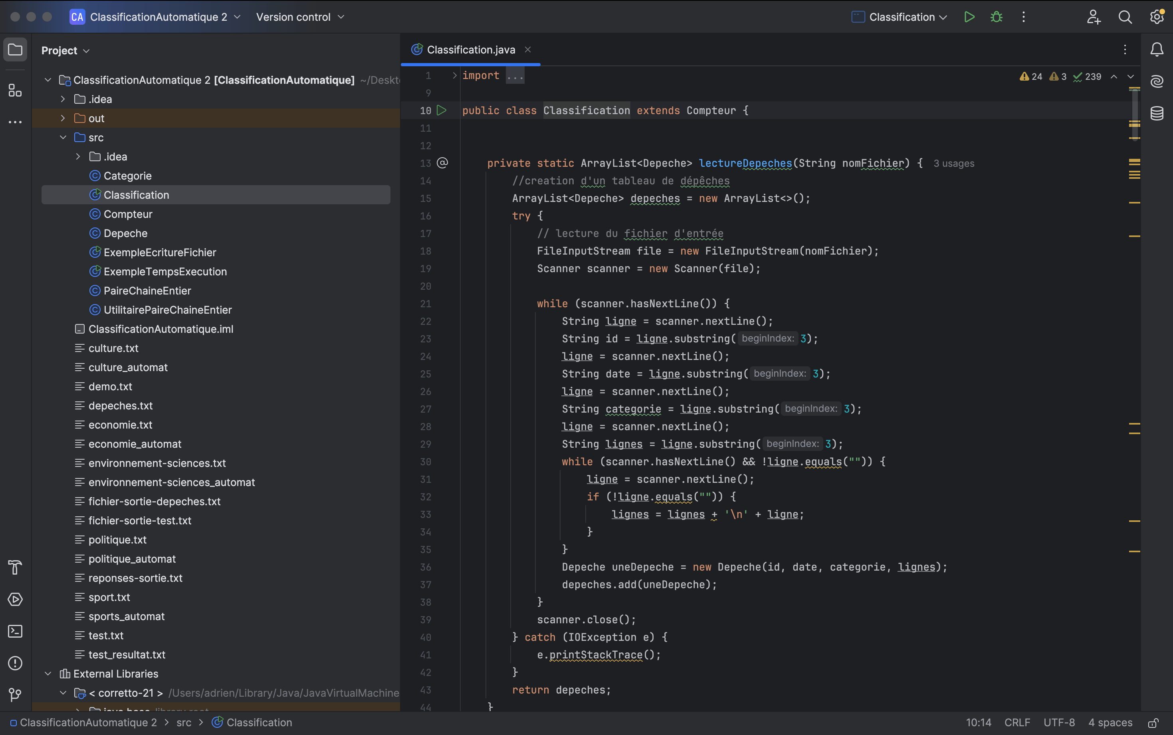Viewport: 1173px width, 735px height.
Task: Click the 3 weak warnings indicator
Action: click(1058, 77)
